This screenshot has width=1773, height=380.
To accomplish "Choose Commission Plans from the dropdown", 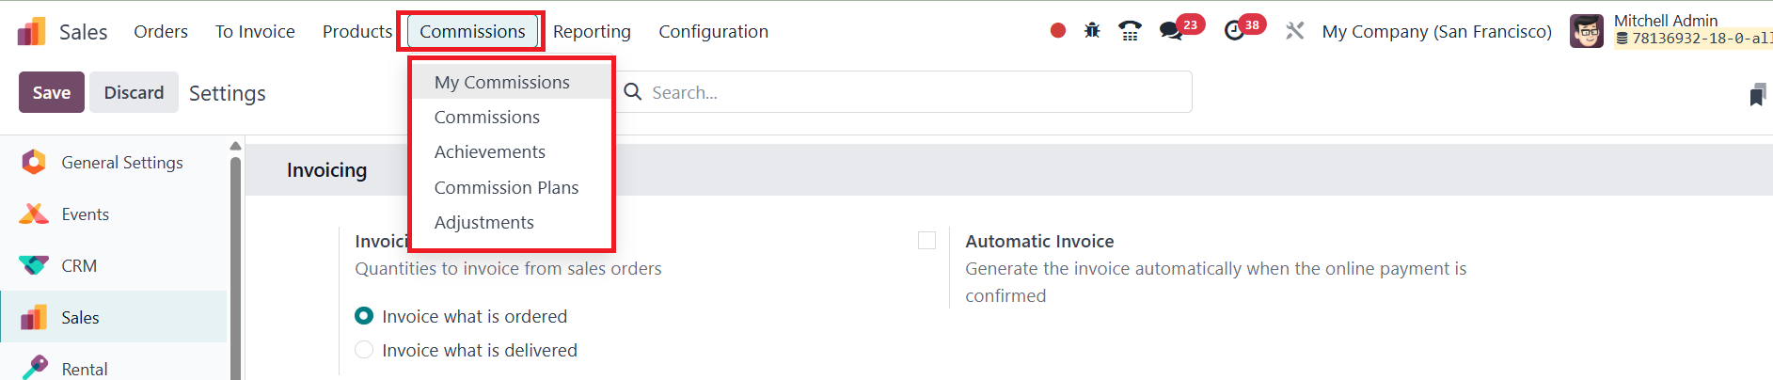I will [x=506, y=187].
